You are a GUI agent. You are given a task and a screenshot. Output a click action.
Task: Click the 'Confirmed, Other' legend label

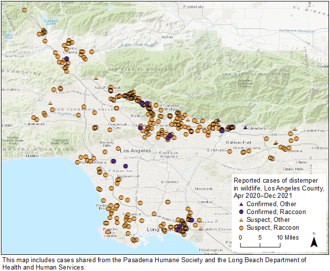pos(271,204)
